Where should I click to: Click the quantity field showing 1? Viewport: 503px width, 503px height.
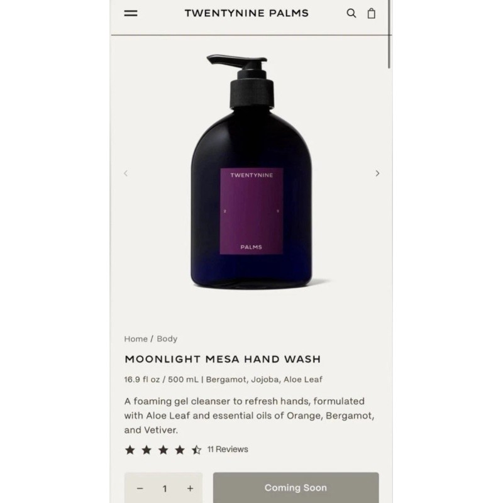(x=165, y=489)
